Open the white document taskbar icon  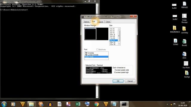click(x=59, y=104)
